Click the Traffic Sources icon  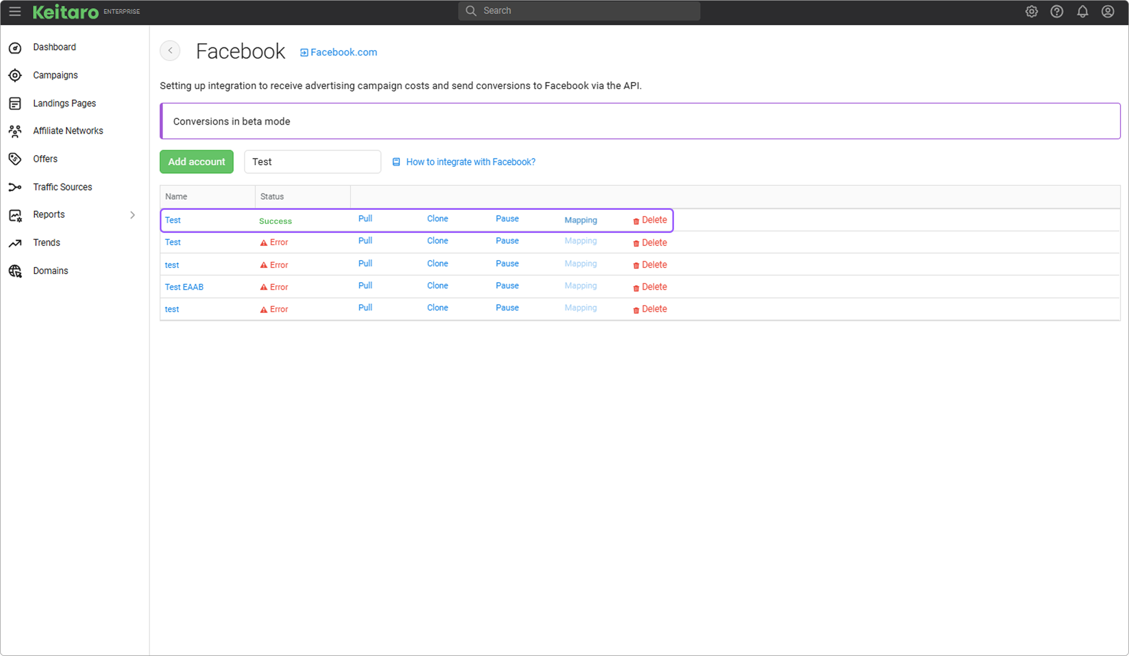[15, 187]
